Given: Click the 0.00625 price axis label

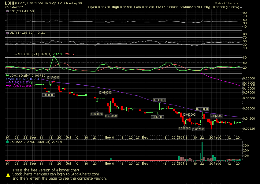Looking at the screenshot, I should click(249, 129).
